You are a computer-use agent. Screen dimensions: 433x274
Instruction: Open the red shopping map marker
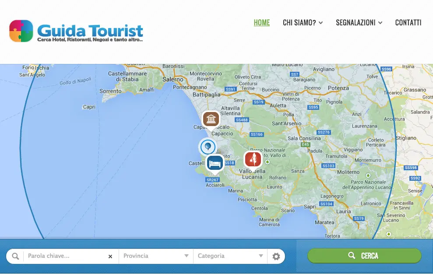point(253,160)
